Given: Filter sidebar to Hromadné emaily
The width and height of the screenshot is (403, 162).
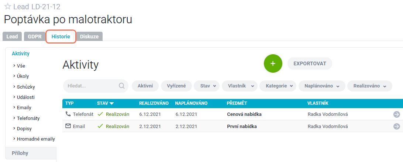Looking at the screenshot, I should pos(36,139).
